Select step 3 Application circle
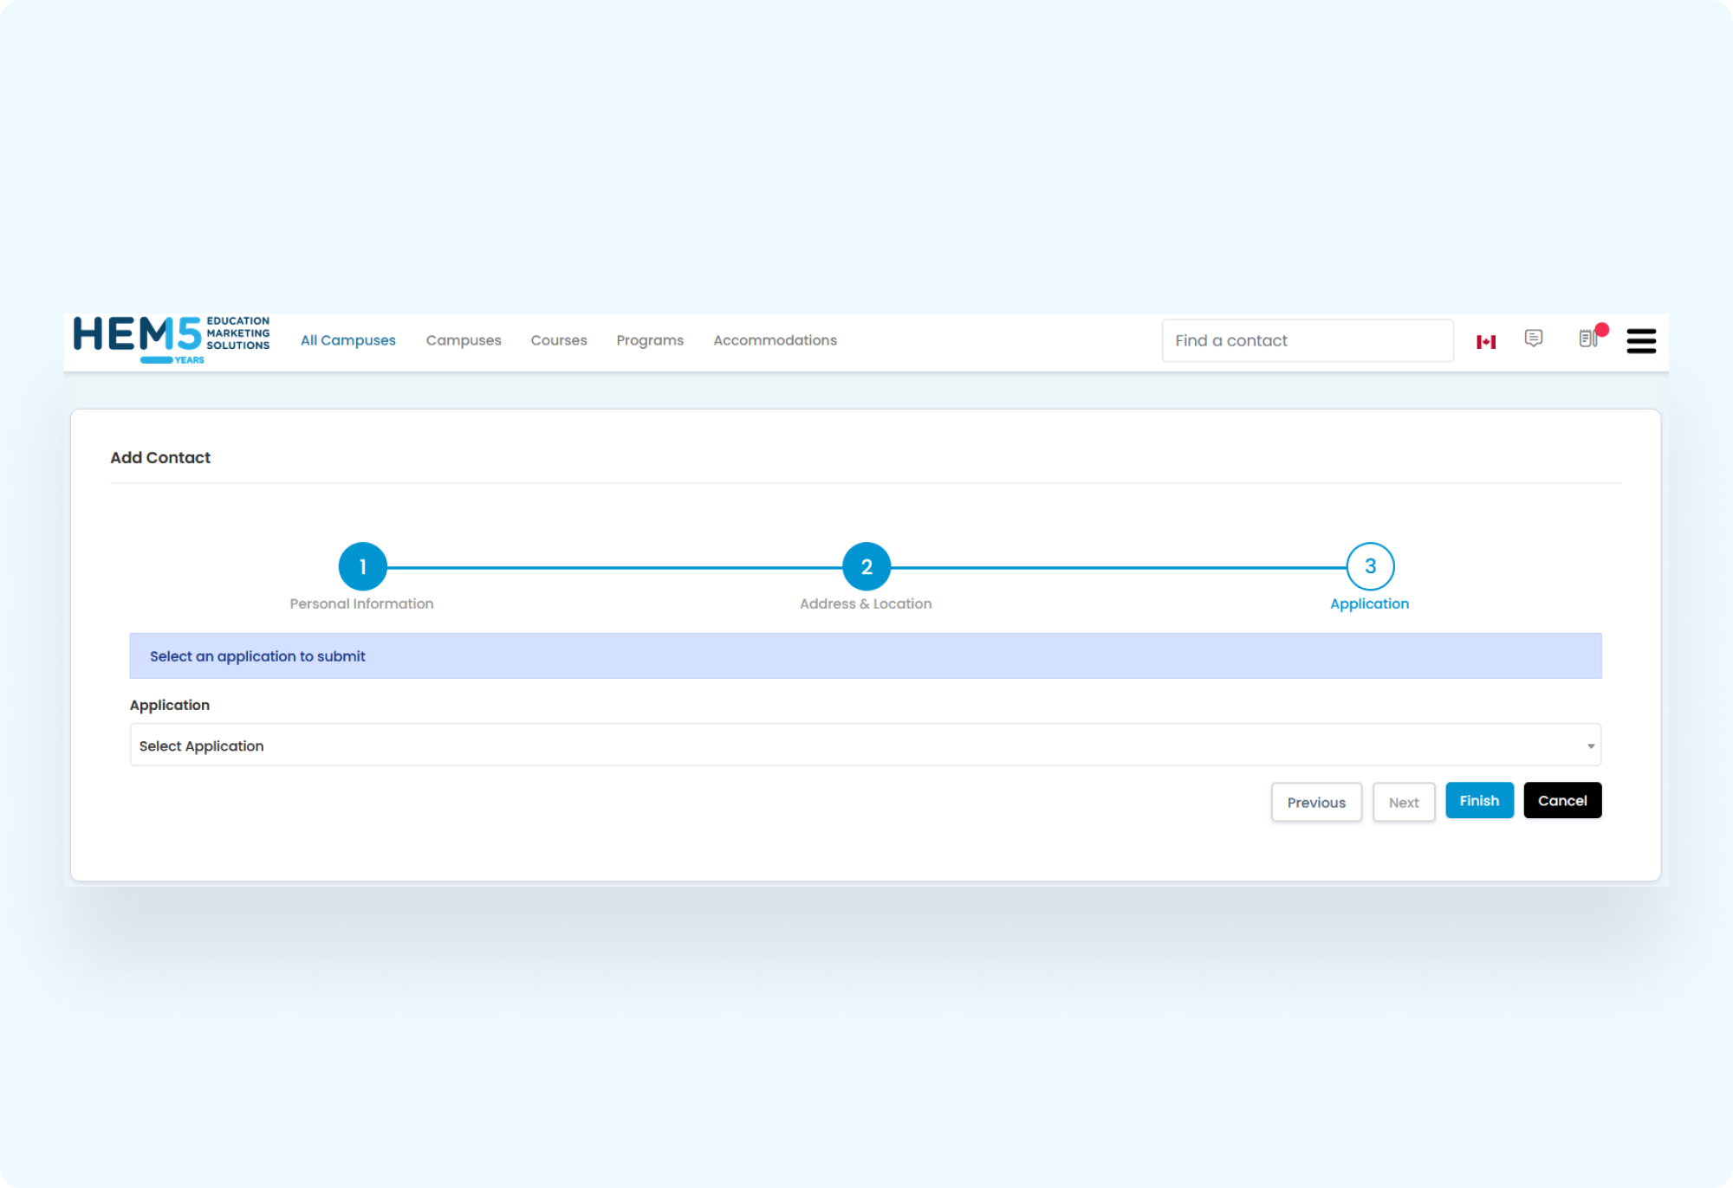Viewport: 1733px width, 1188px height. (1370, 567)
